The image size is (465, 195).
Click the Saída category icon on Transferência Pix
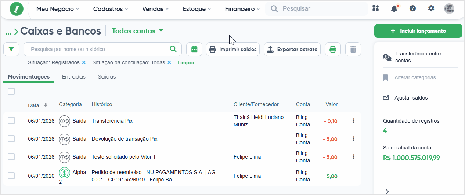(64, 120)
